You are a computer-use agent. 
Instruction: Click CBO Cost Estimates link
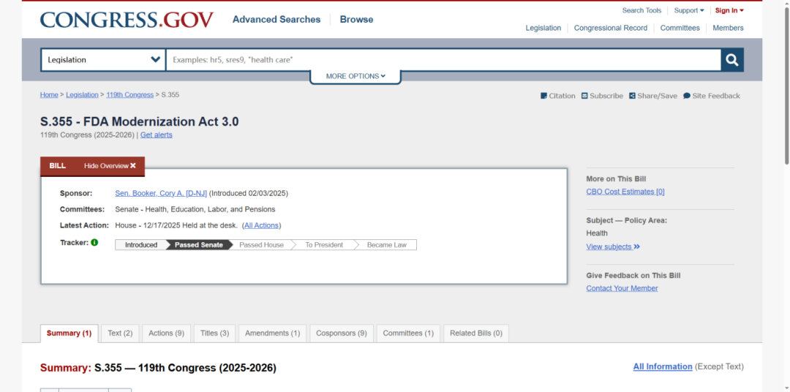pos(625,192)
